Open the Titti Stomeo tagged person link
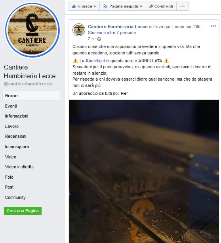This screenshot has height=243, width=221. click(144, 30)
